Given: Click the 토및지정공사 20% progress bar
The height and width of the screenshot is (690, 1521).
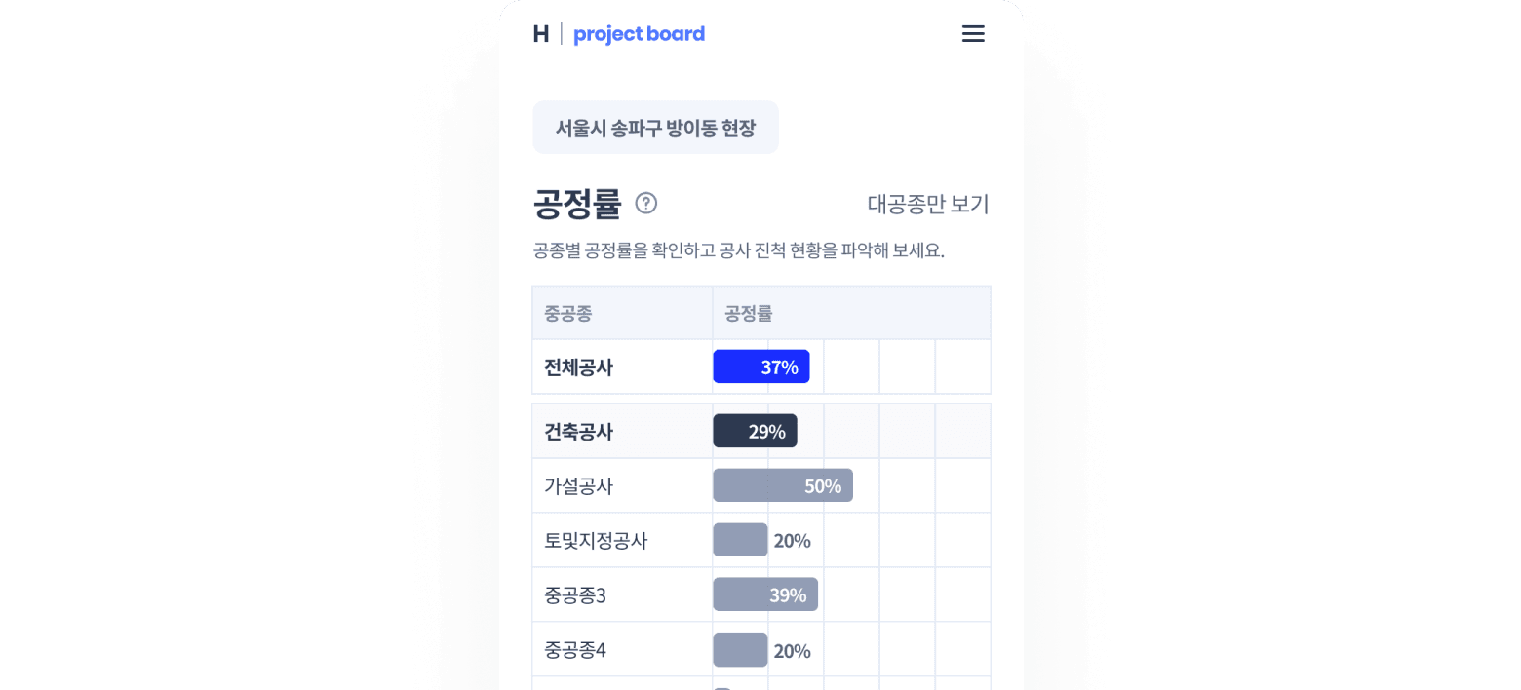Looking at the screenshot, I should [x=741, y=540].
